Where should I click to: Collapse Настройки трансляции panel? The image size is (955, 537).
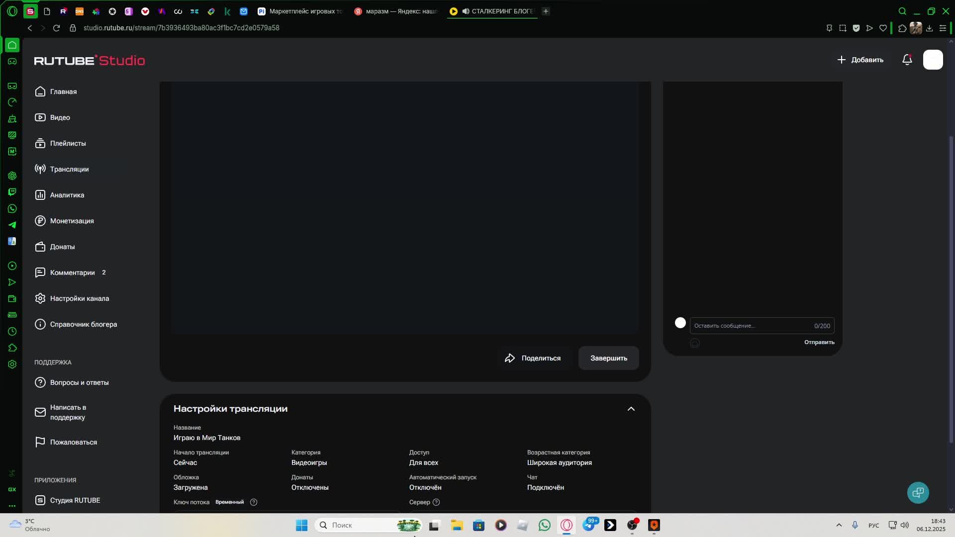[631, 409]
